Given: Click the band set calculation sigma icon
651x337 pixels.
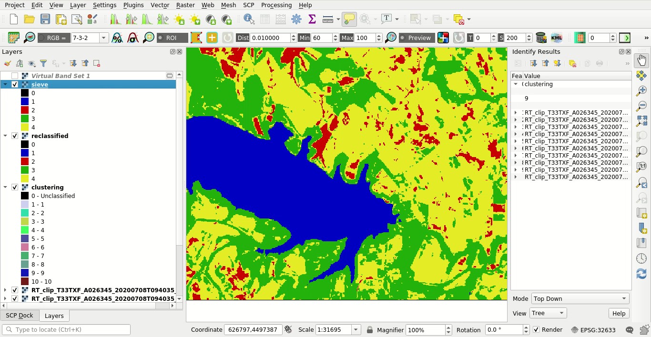Looking at the screenshot, I should (x=312, y=19).
